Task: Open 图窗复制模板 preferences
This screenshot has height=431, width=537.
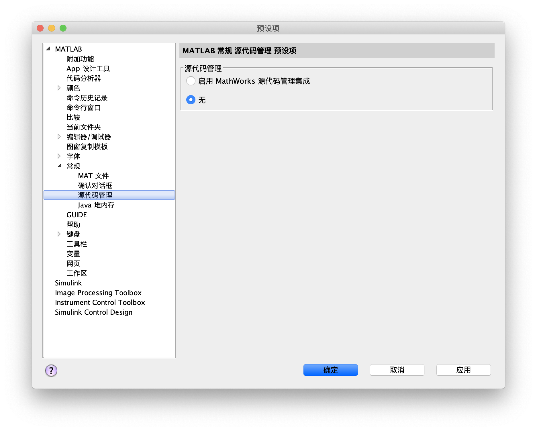Action: pyautogui.click(x=87, y=147)
